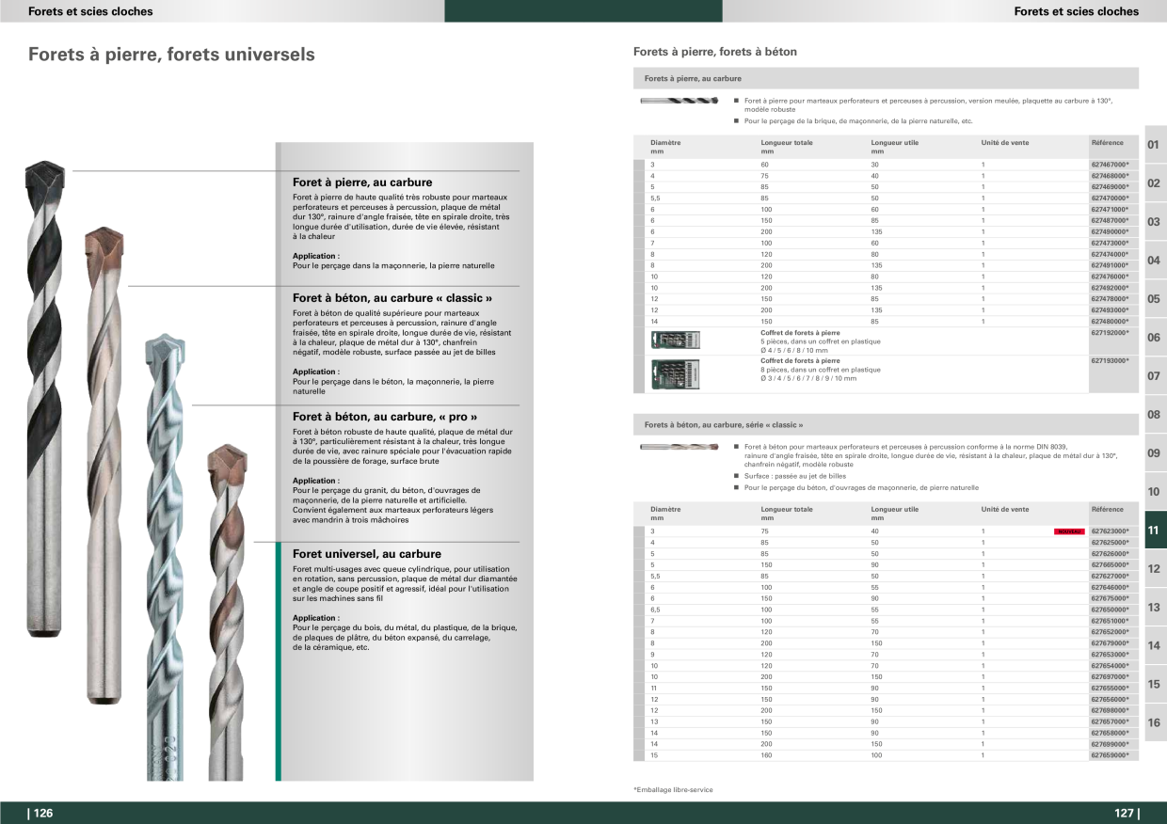Open chapter tab 13
The image size is (1167, 824).
tap(1155, 608)
